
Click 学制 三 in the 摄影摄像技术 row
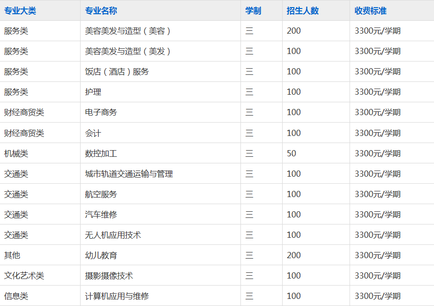pos(249,276)
